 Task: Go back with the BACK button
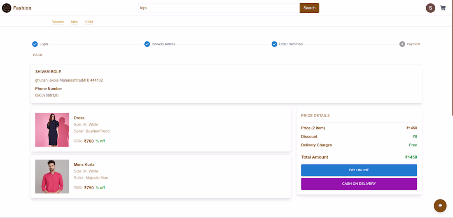tap(37, 55)
